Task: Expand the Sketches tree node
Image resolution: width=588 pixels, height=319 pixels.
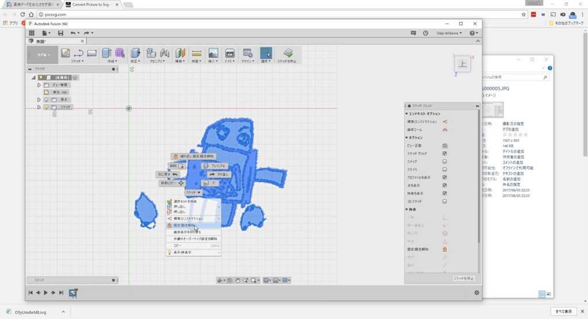Action: (39, 107)
